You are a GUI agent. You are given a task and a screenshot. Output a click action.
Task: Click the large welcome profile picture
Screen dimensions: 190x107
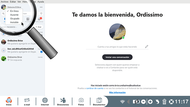click(x=117, y=32)
